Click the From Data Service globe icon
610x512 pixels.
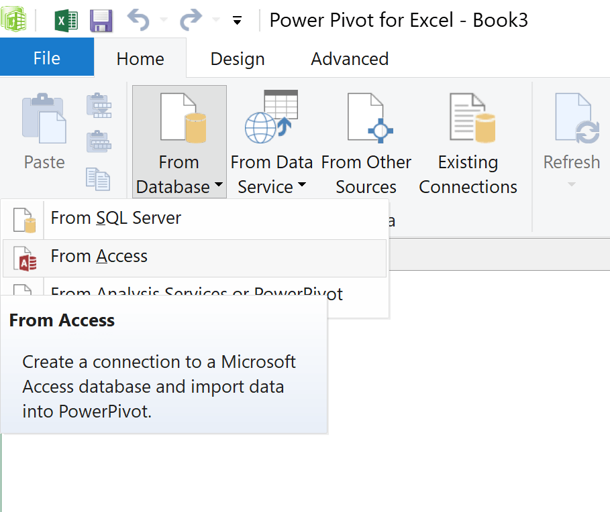pyautogui.click(x=271, y=117)
